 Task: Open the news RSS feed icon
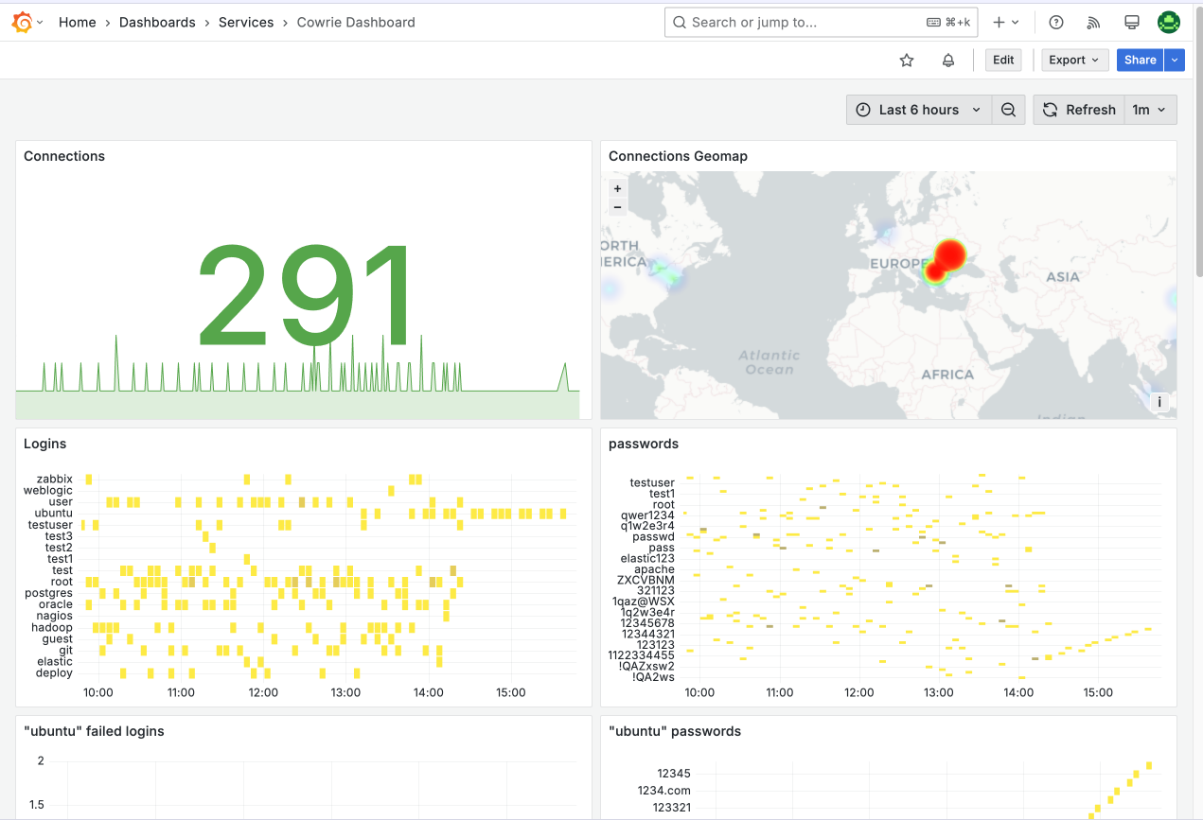(x=1093, y=22)
